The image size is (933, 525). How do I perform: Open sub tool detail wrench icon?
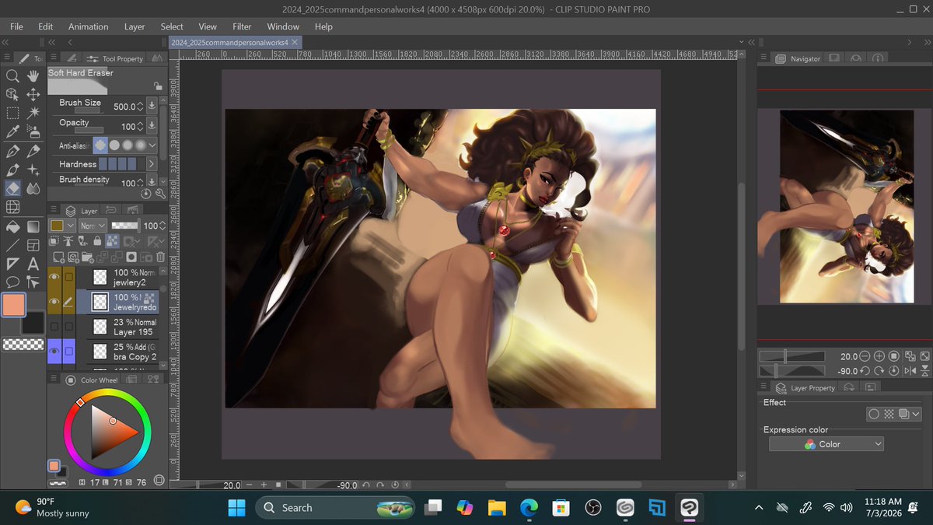[160, 193]
